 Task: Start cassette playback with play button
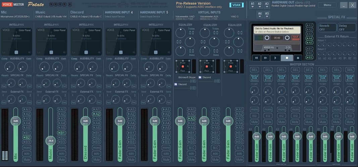point(275,58)
